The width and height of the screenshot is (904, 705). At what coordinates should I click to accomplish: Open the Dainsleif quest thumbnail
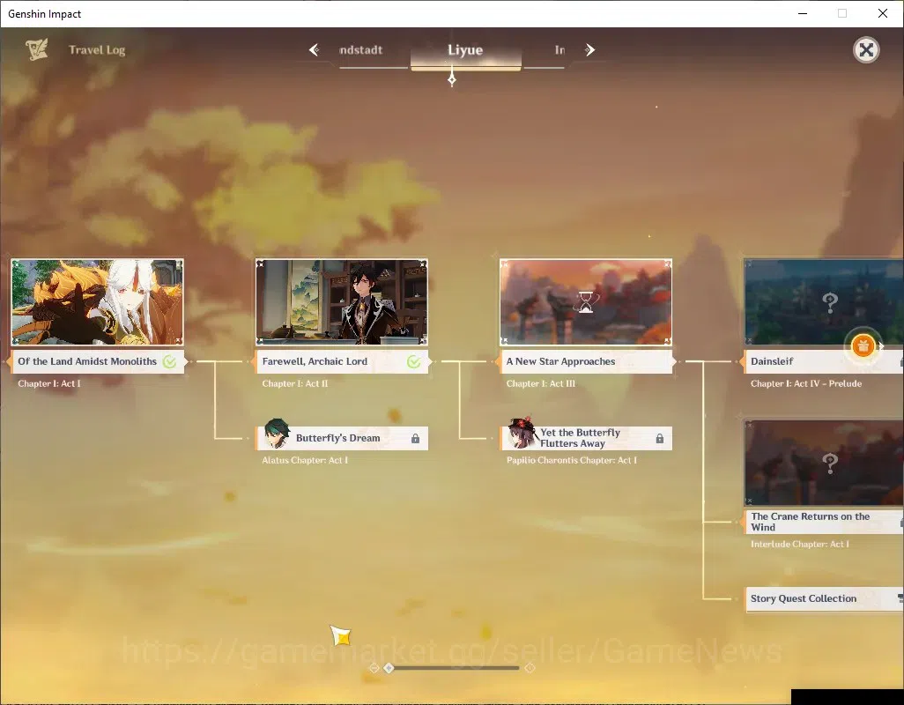[824, 302]
